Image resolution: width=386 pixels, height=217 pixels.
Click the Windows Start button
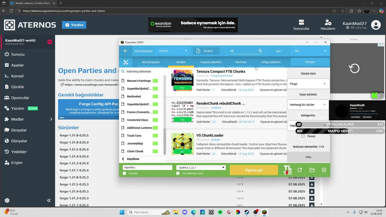tap(122, 212)
